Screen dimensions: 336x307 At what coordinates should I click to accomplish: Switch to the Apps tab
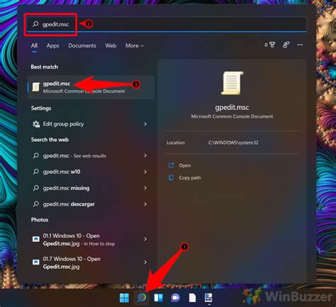click(52, 45)
